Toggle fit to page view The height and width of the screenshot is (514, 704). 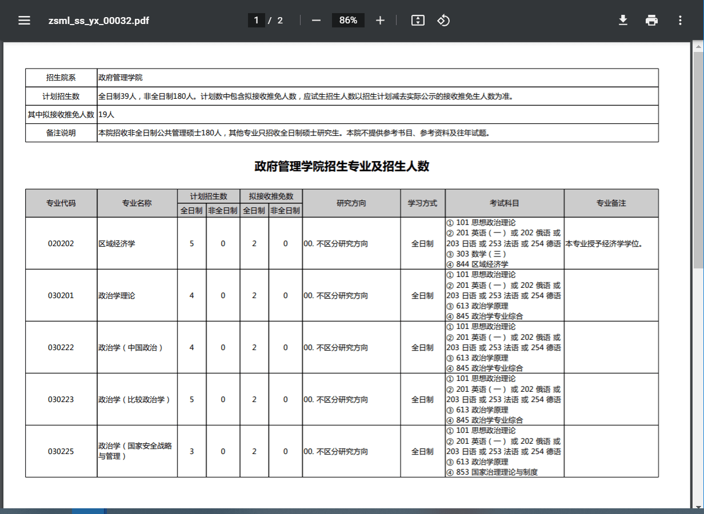pos(418,21)
